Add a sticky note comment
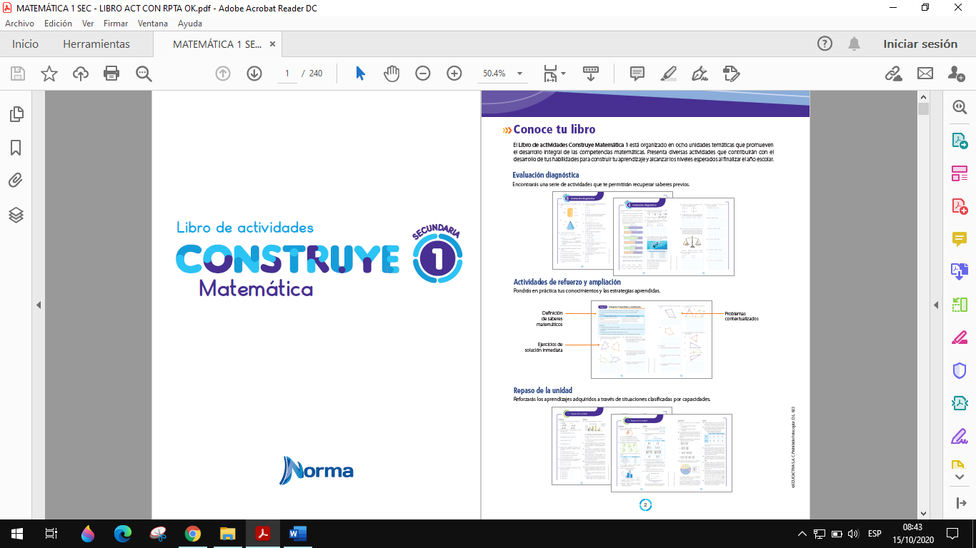The width and height of the screenshot is (976, 548). pos(637,73)
